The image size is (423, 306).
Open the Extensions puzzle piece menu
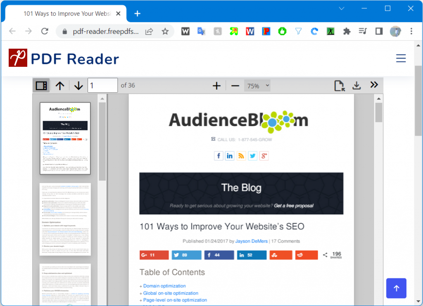[347, 31]
